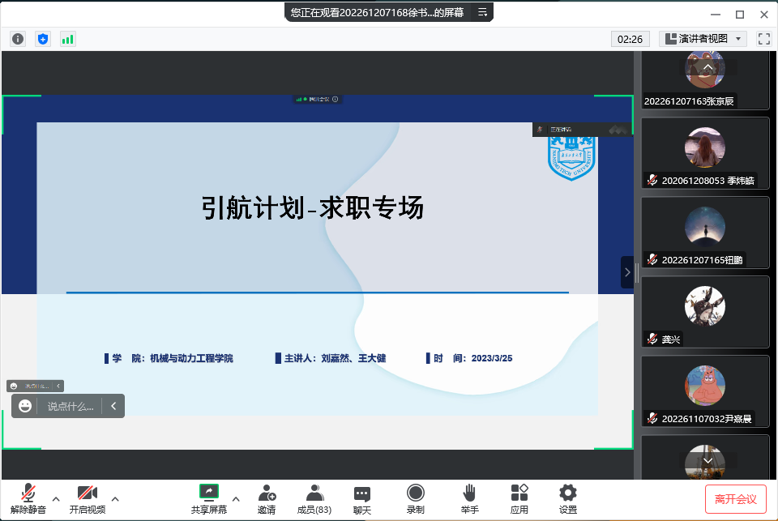Turn on camera with 开启视频
The image size is (778, 521).
coord(87,498)
